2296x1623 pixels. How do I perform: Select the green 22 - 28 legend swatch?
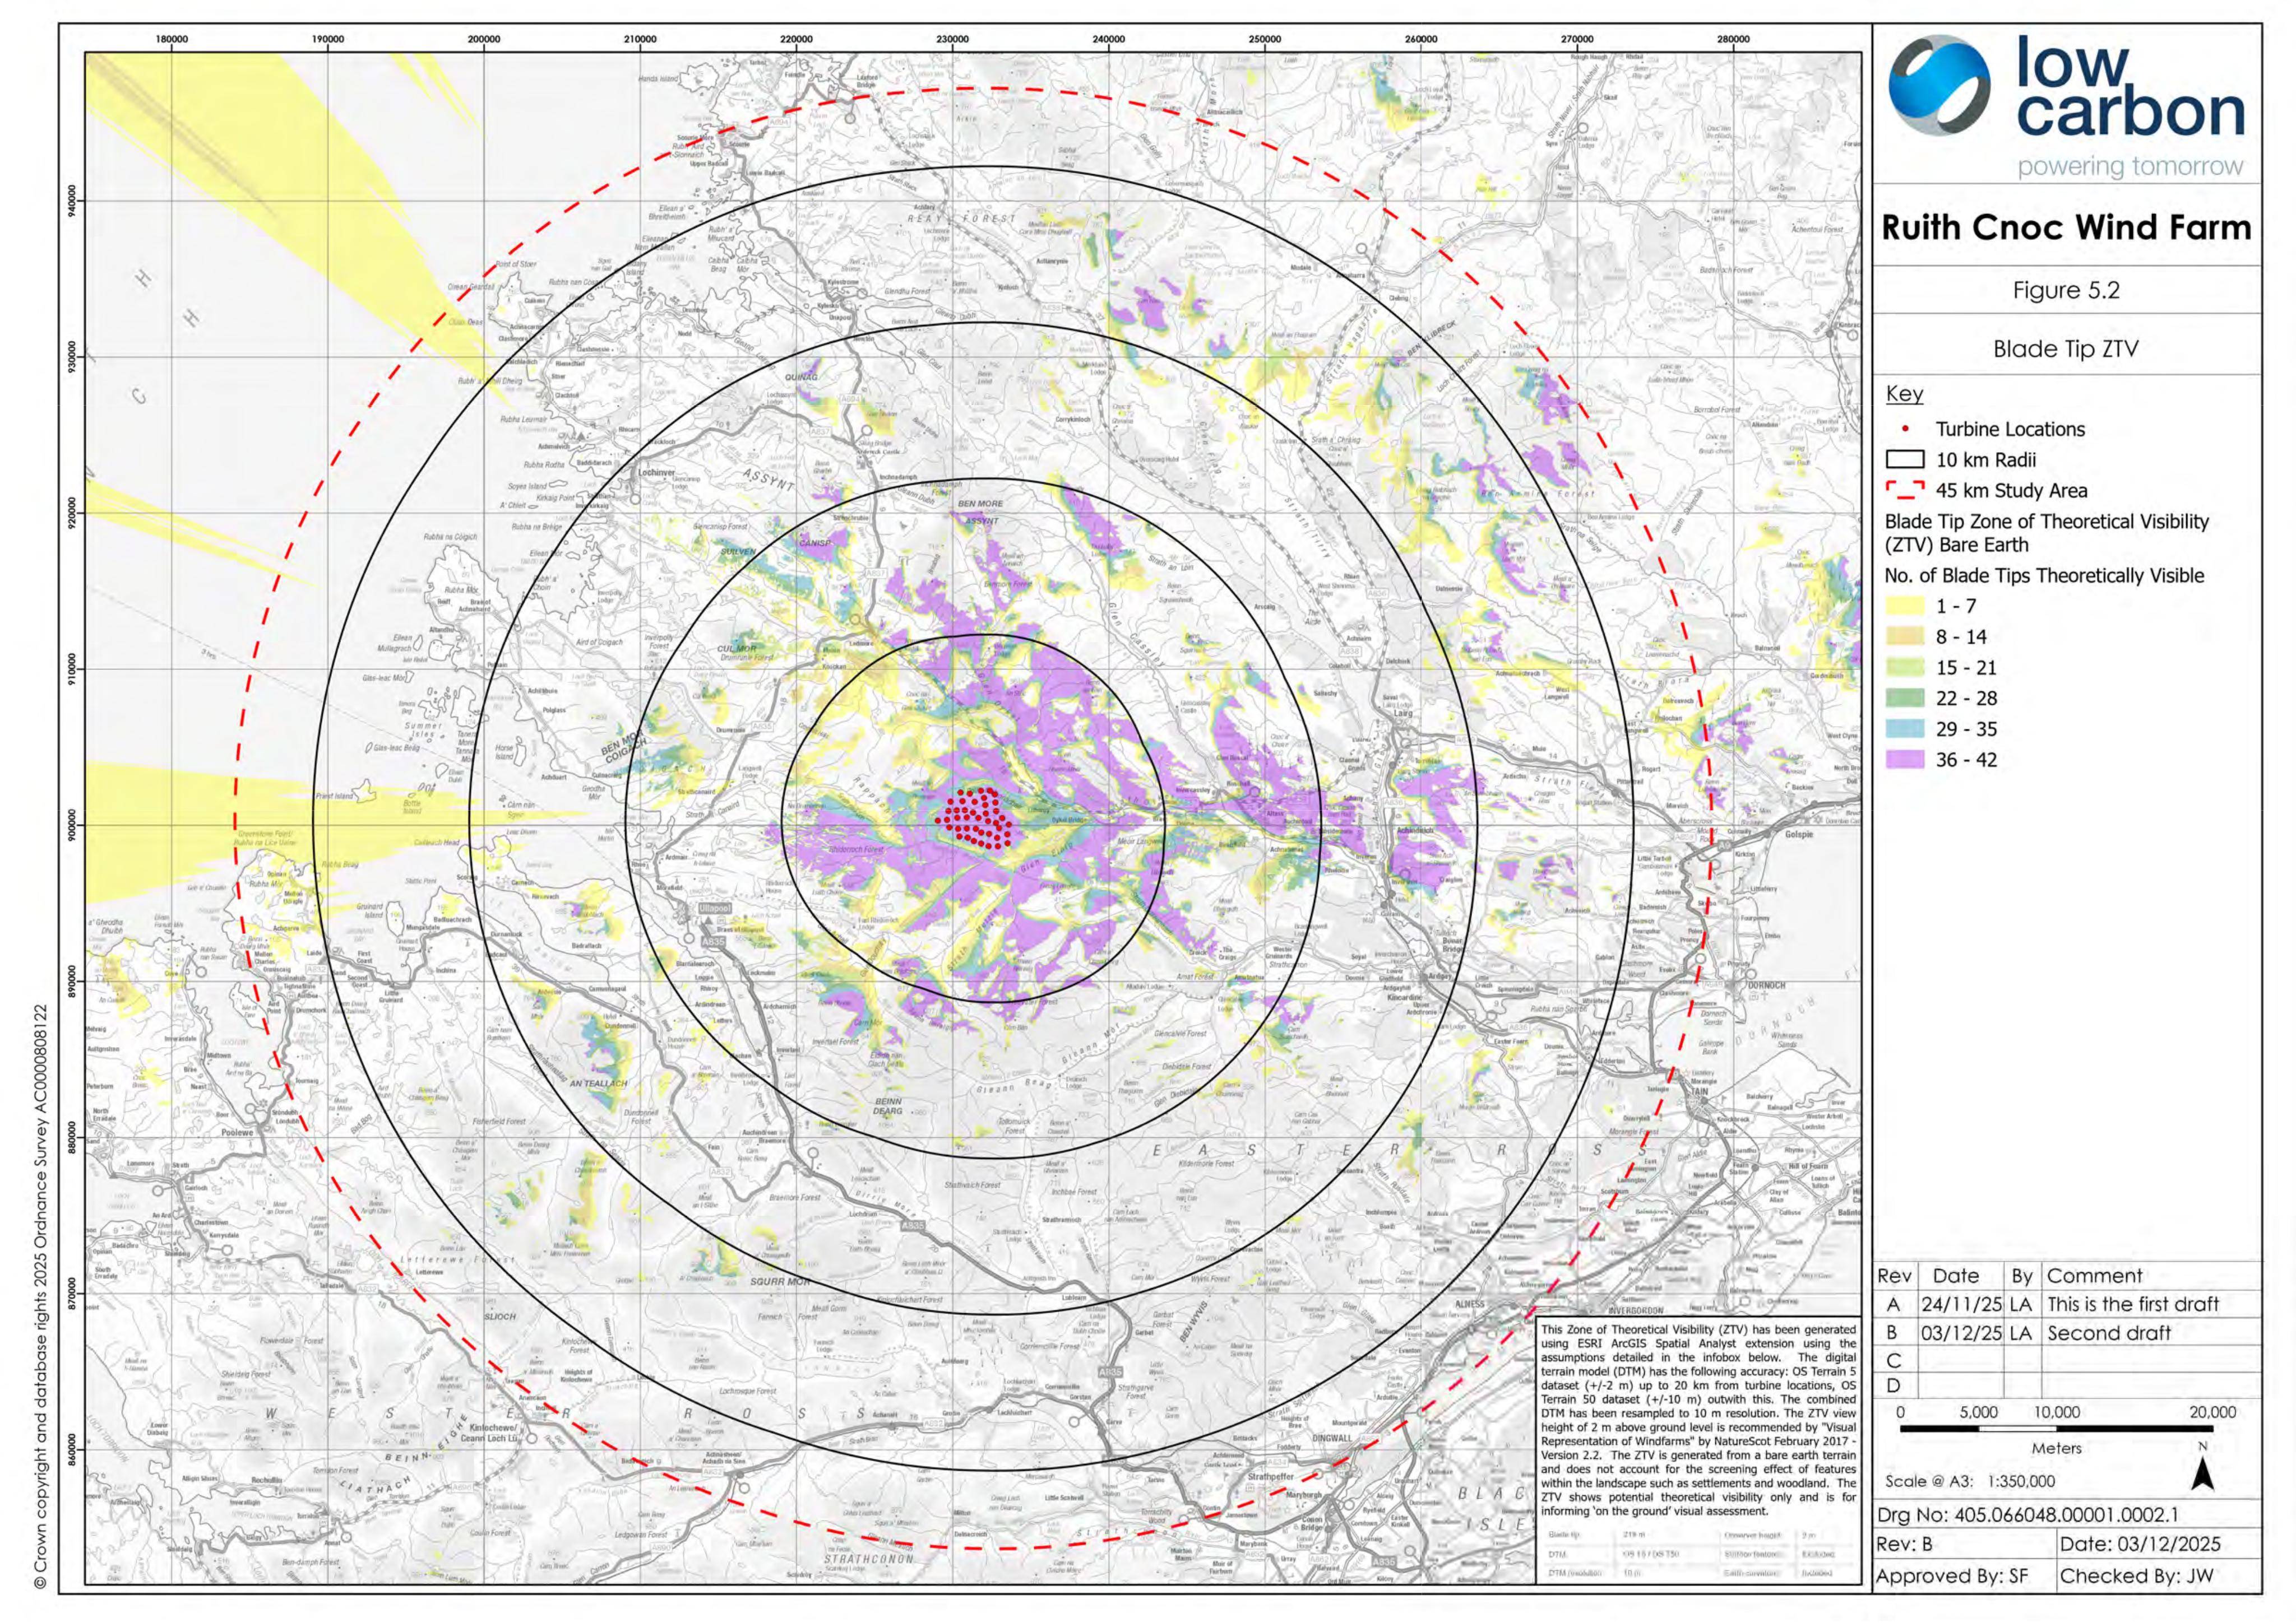pos(1905,699)
